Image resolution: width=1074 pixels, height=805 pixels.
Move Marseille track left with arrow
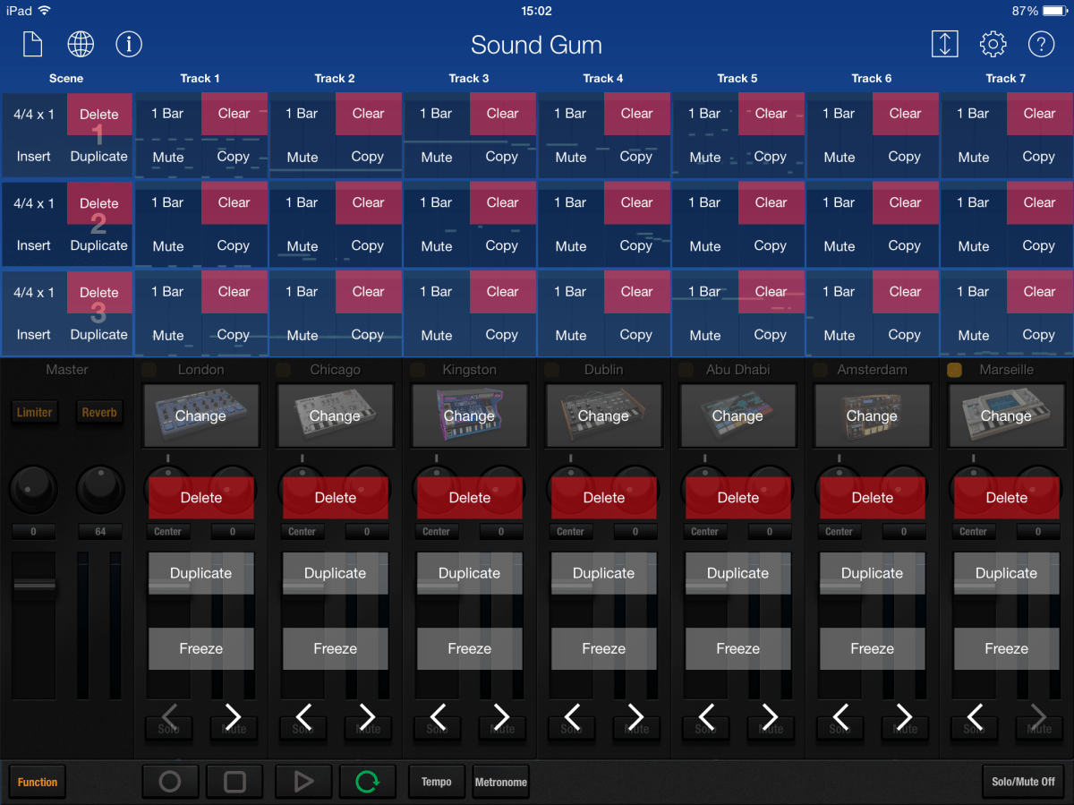coord(975,716)
